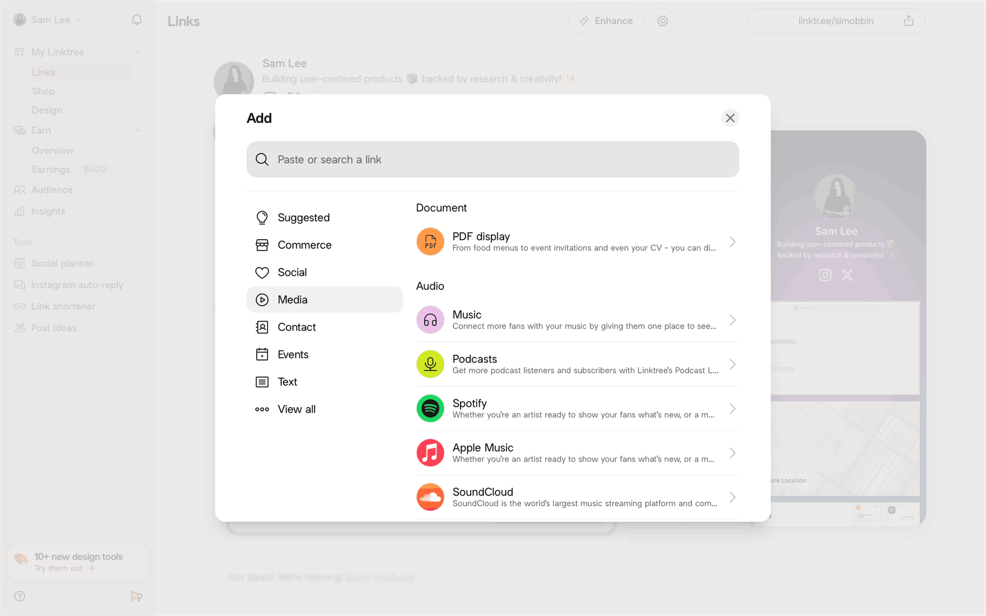Open Apple Music row chevron arrow
This screenshot has height=616, width=986.
[733, 453]
